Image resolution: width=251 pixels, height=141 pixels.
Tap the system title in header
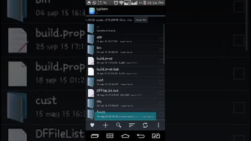pyautogui.click(x=102, y=9)
